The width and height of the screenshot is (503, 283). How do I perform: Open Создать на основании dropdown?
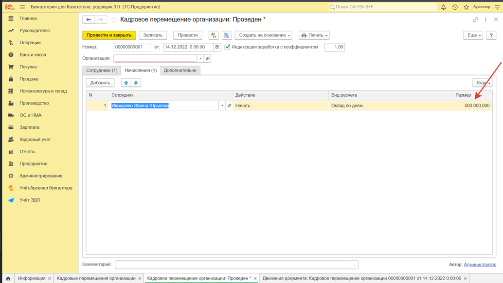click(264, 35)
